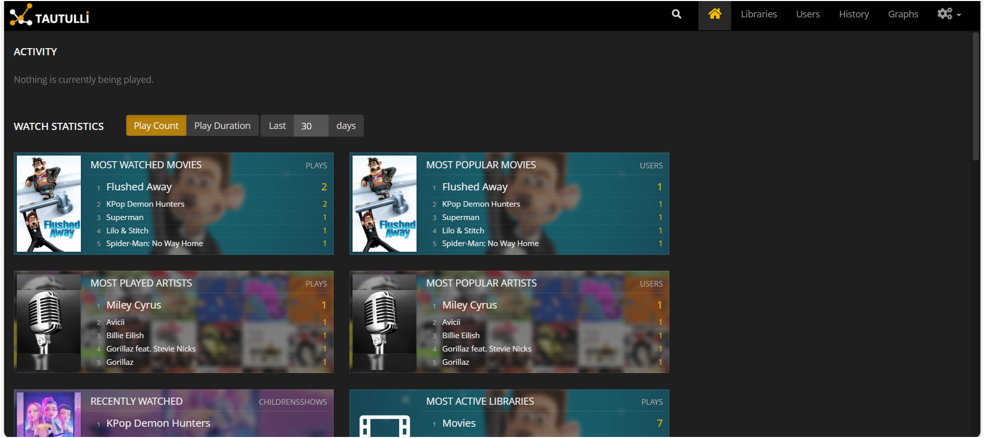
Task: Click the 'RECENTLY WATCHED' heading
Action: tap(136, 401)
